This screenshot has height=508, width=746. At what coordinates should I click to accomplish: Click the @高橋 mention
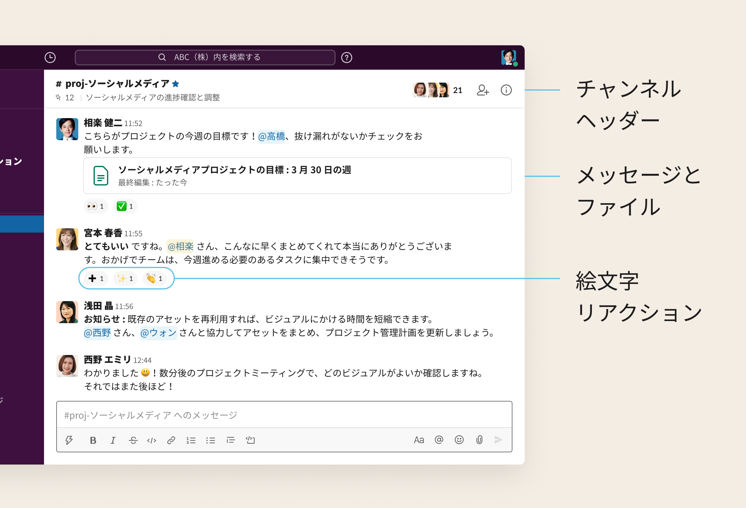point(271,136)
